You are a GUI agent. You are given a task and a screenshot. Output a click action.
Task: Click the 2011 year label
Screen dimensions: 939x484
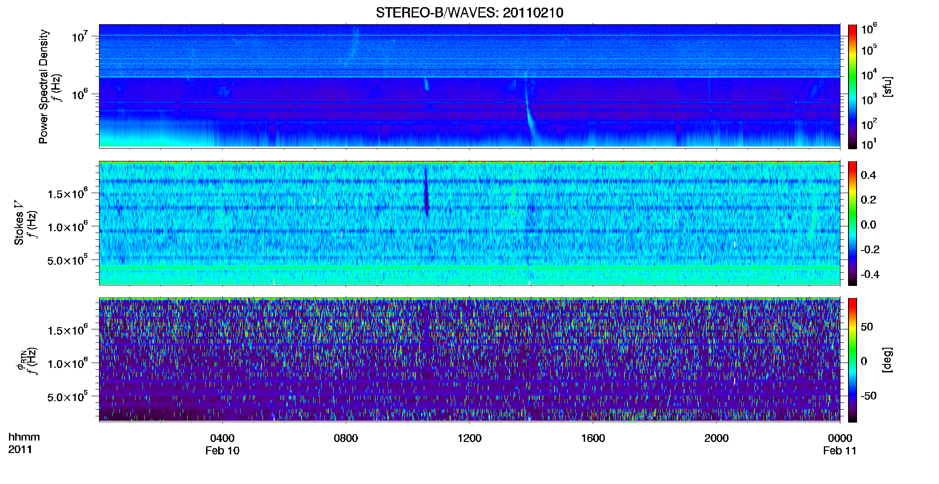point(20,449)
